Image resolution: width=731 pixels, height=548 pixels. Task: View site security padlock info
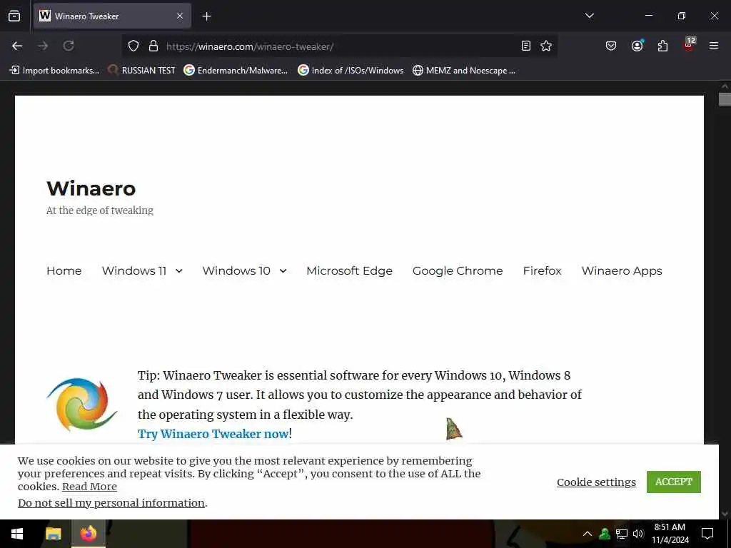click(x=153, y=46)
